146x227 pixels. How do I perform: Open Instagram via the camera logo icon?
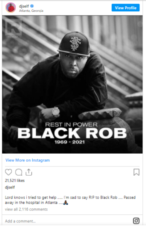tap(136, 221)
